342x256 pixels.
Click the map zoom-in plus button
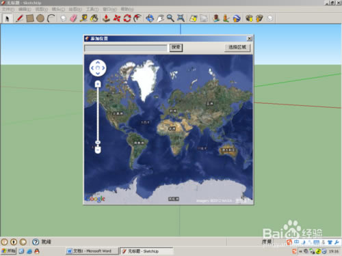[98, 84]
